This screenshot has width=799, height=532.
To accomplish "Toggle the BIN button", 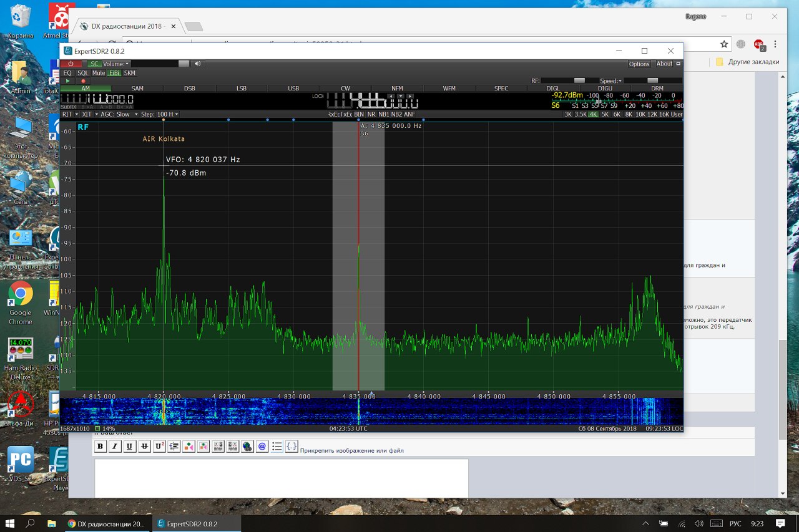I will (x=359, y=115).
